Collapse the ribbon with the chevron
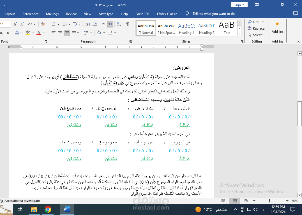Screen dimensions: 302x215 [298, 42]
